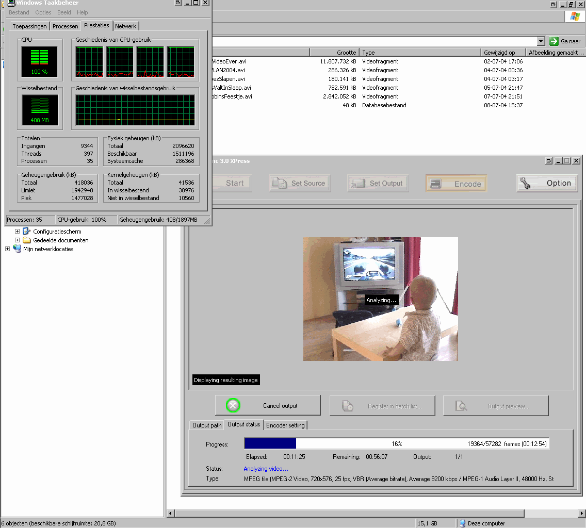Click the Set Output button
The width and height of the screenshot is (586, 528).
coord(378,183)
